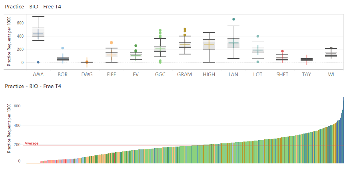Select the FIFE orange outlier dot
The height and width of the screenshot is (169, 349).
click(x=111, y=42)
